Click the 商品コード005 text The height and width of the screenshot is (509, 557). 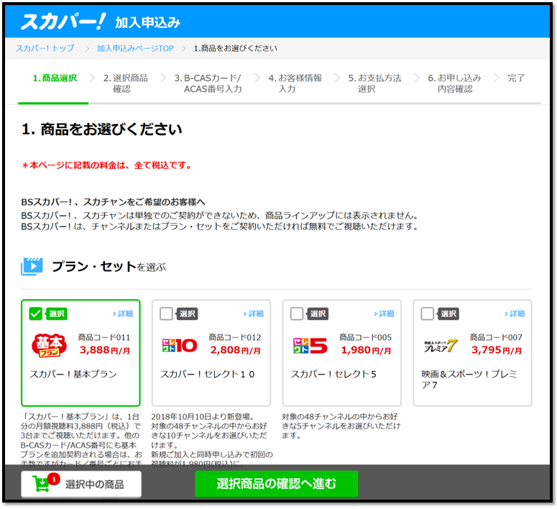click(366, 337)
